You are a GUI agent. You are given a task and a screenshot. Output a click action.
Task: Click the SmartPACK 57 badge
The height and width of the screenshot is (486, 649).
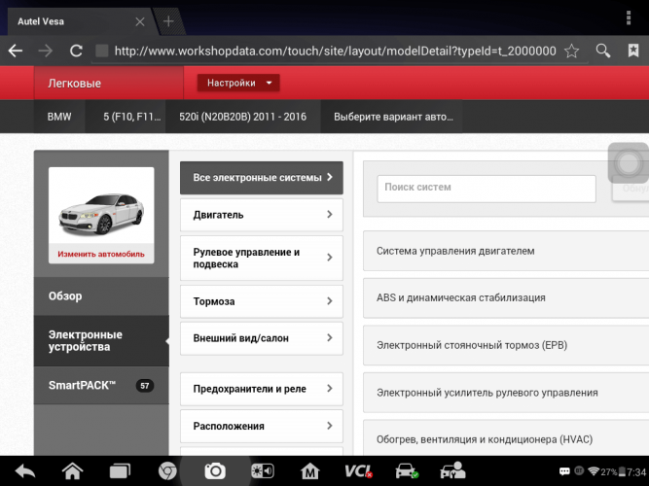click(x=144, y=386)
